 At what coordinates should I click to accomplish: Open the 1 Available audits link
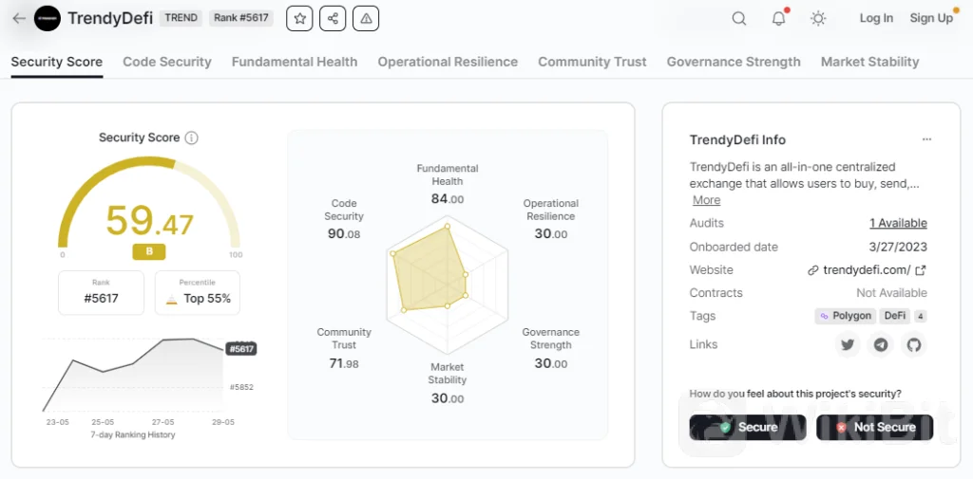(x=898, y=223)
